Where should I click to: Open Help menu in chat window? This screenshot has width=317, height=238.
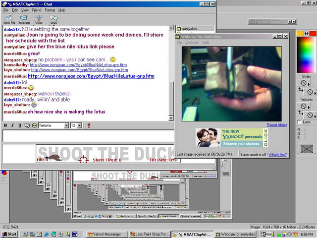pyautogui.click(x=62, y=10)
